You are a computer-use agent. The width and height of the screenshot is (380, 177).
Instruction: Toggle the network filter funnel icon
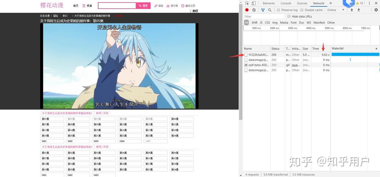coord(263,10)
